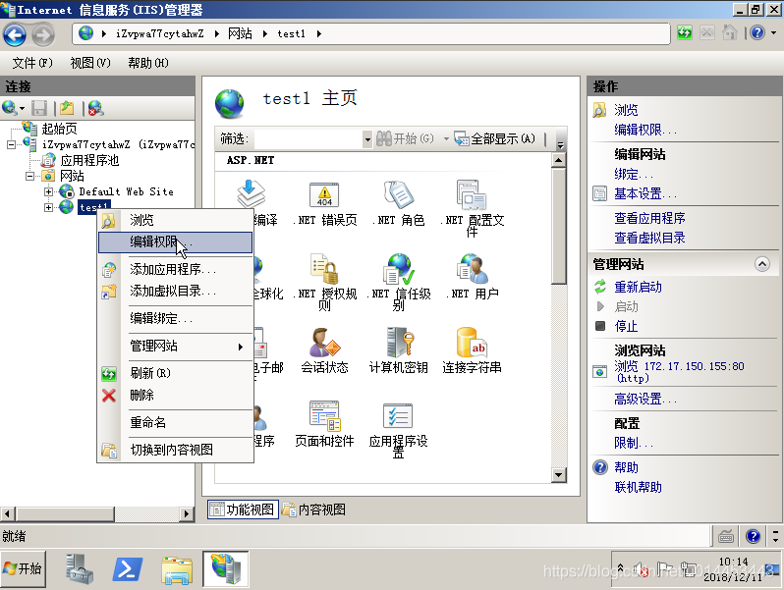Click the folder-up icon in Connections toolbar
The image size is (784, 590).
click(67, 108)
